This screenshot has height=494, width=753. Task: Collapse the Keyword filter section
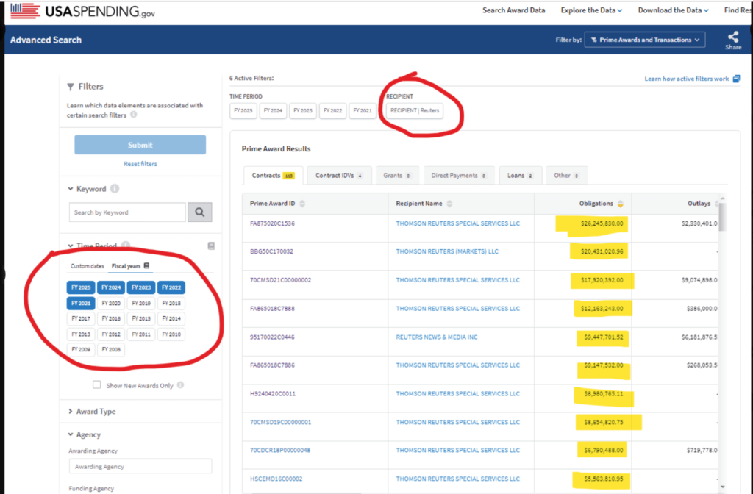point(71,189)
